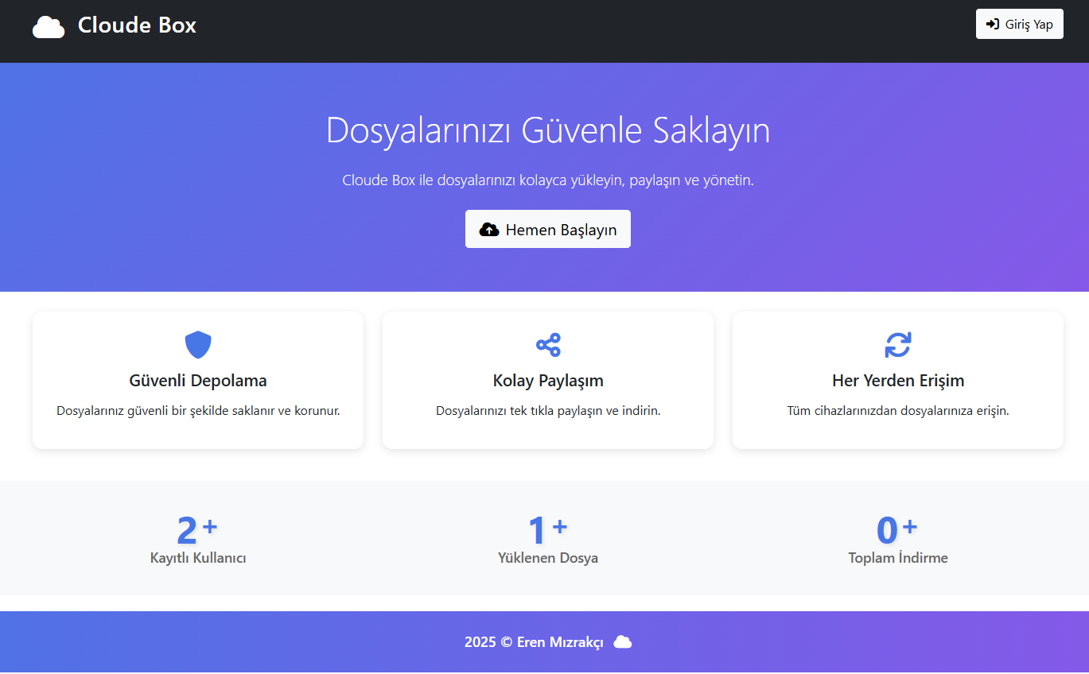Screen dimensions: 1089x674
Task: Select the Her Yerden Erişim card
Action: (897, 380)
